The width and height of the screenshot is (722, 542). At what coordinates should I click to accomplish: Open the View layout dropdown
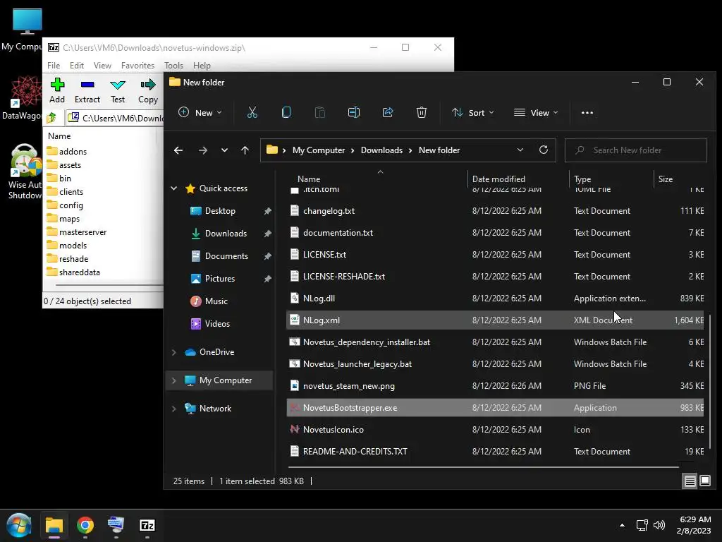click(536, 112)
